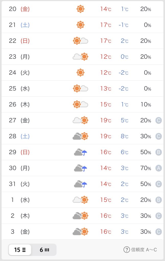Viewport: 165px width, 261px height.
Task: Click reliability badge B on the 29th row
Action: tap(159, 152)
